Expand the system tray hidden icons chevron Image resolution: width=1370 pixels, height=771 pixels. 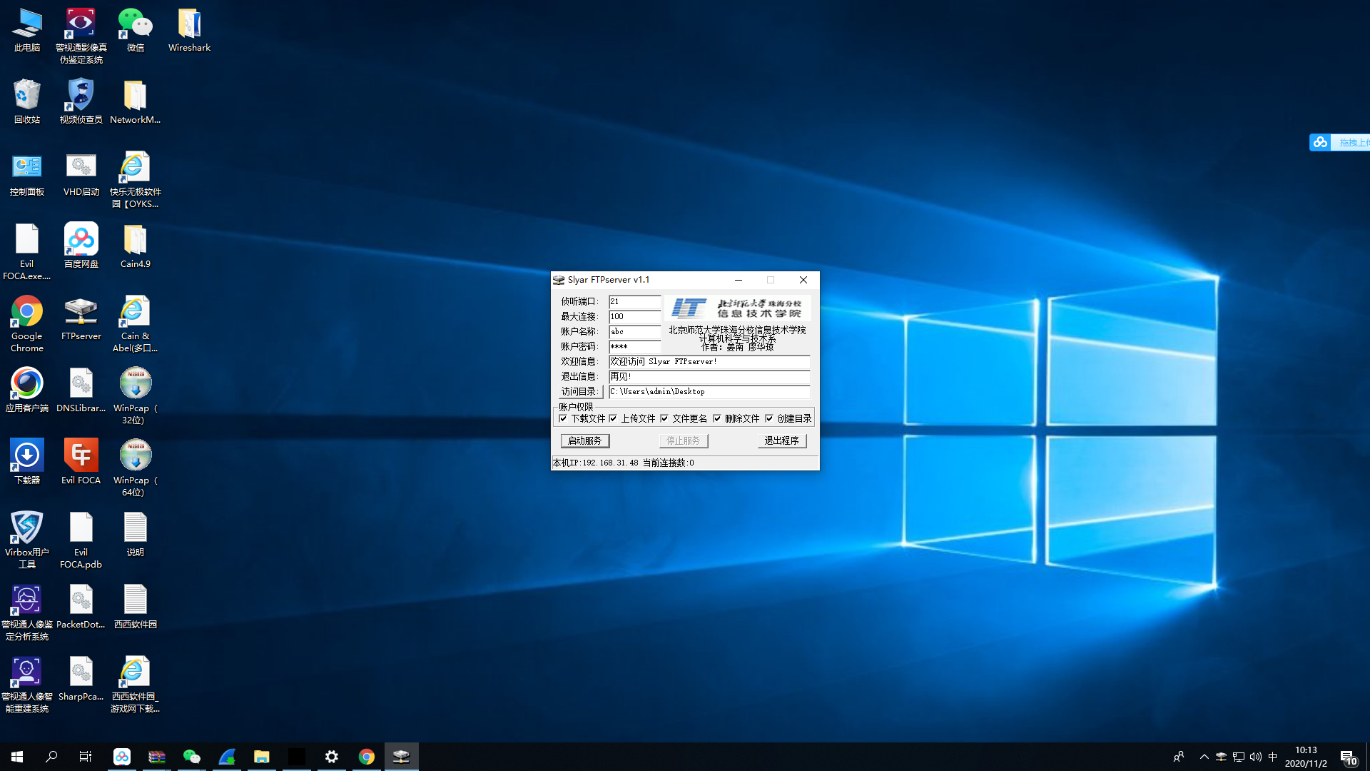[1204, 757]
